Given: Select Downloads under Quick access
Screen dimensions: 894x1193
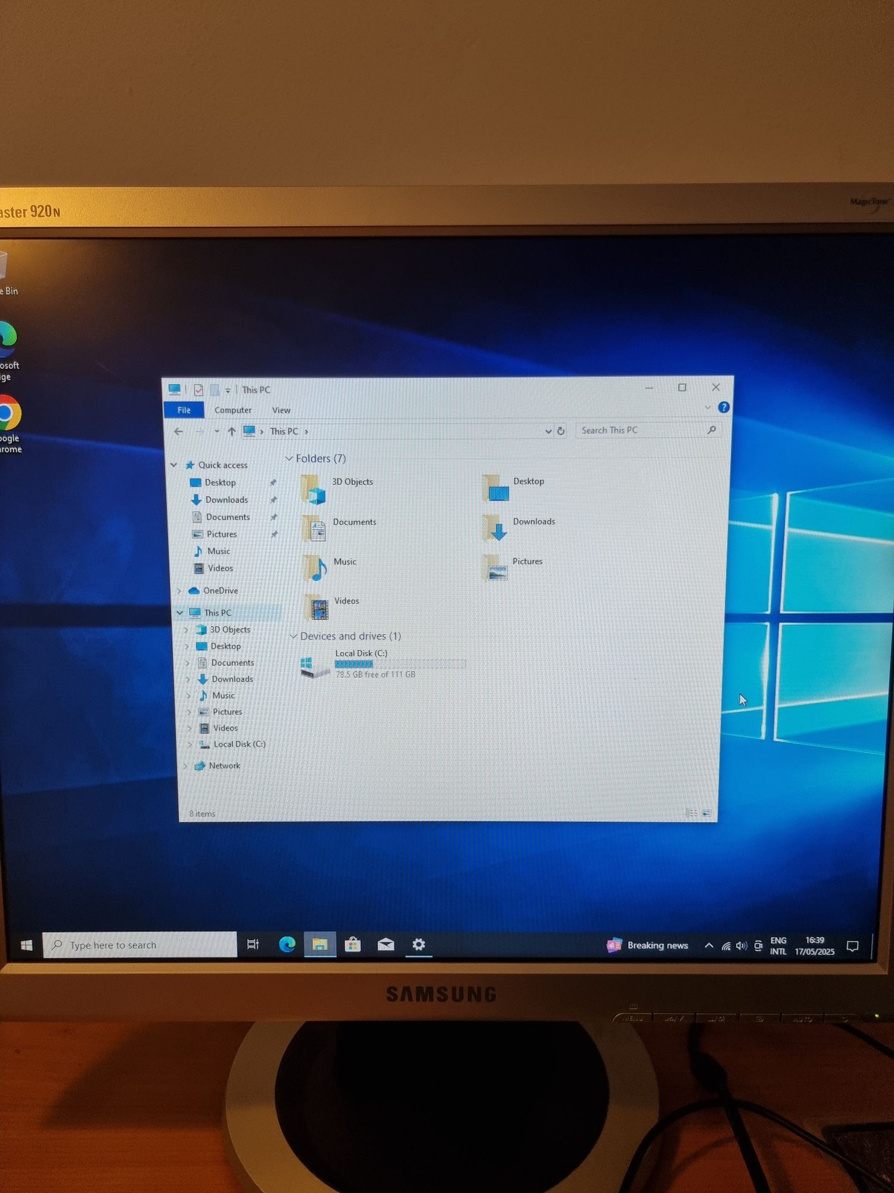Looking at the screenshot, I should tap(226, 500).
